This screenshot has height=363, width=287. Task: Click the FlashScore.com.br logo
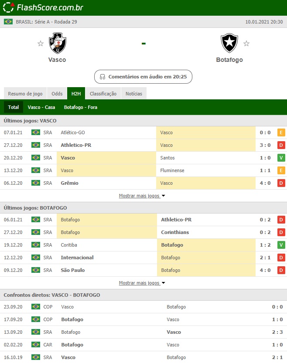pos(43,7)
